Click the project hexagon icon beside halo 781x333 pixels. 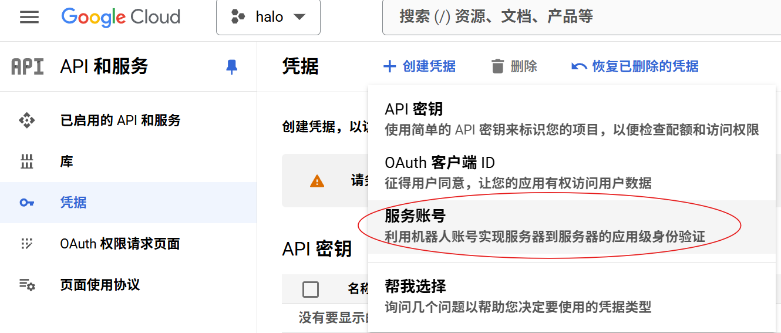238,17
